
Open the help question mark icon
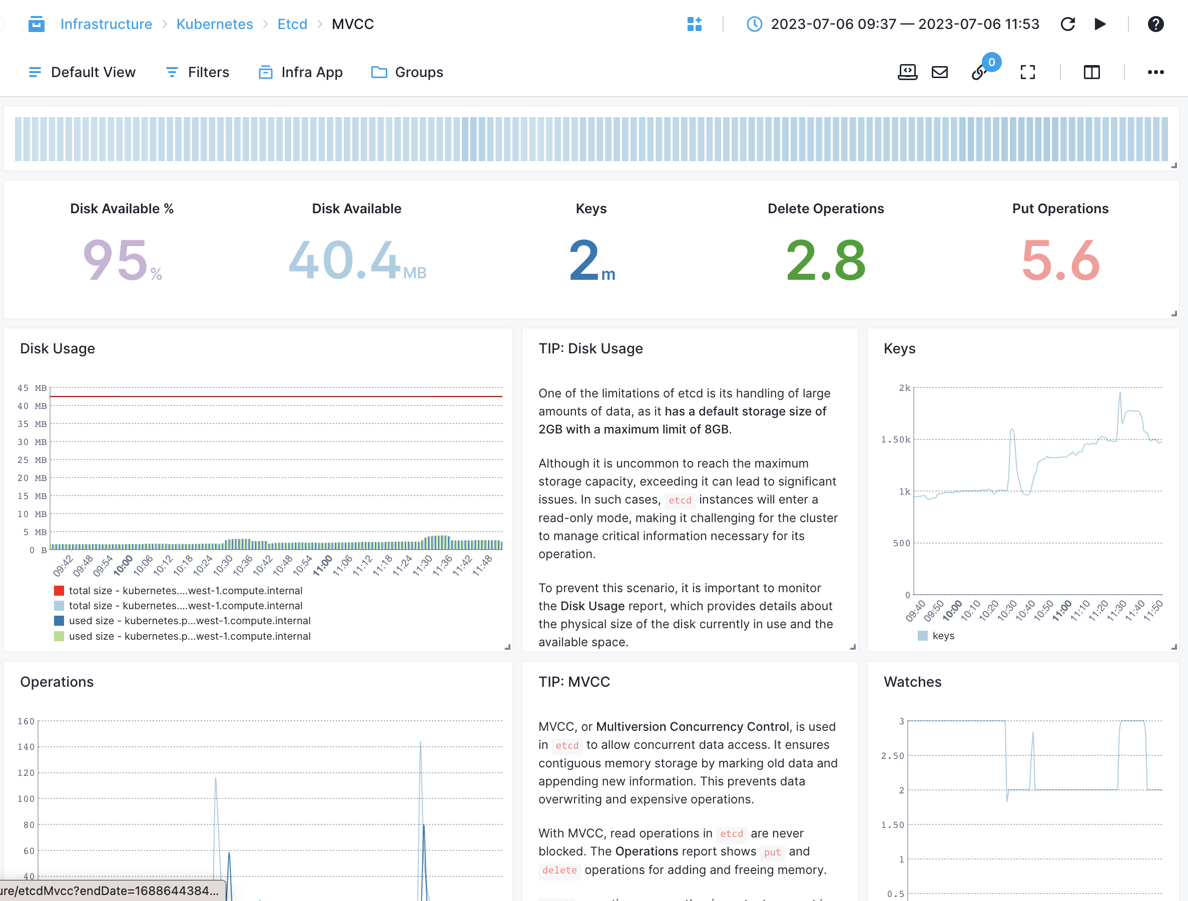coord(1155,24)
